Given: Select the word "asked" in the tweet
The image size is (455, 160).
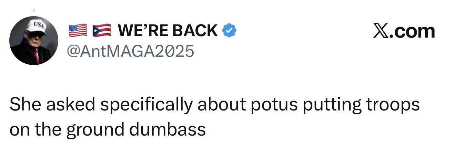Looking at the screenshot, I should click(67, 105).
